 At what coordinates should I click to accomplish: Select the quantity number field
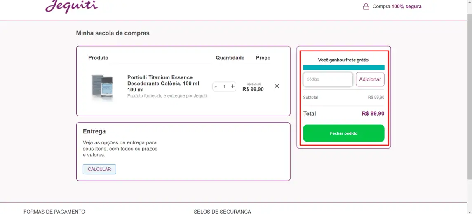[224, 86]
